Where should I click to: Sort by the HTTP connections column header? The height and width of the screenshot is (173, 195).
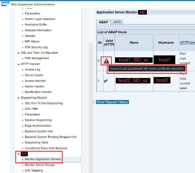pyautogui.click(x=187, y=43)
